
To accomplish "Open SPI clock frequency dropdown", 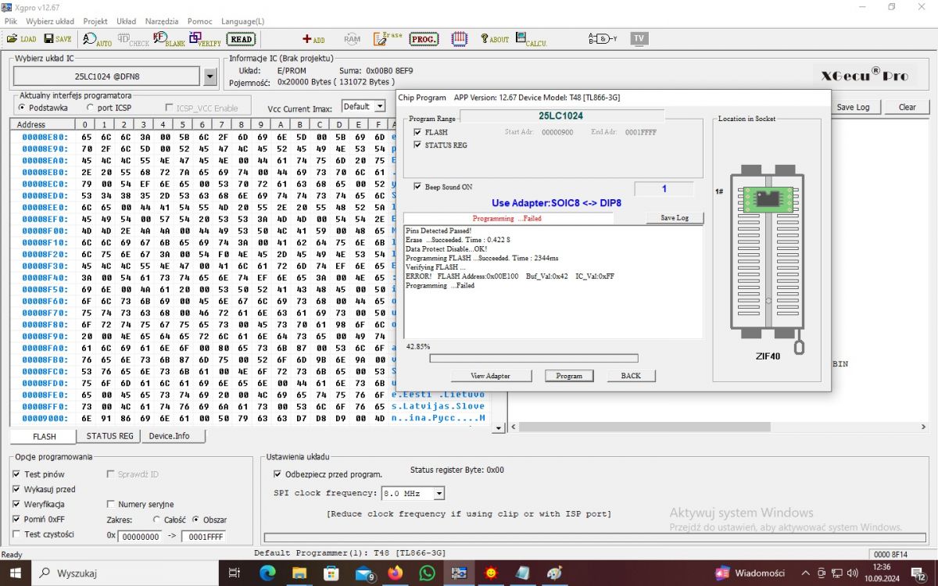I will (439, 494).
